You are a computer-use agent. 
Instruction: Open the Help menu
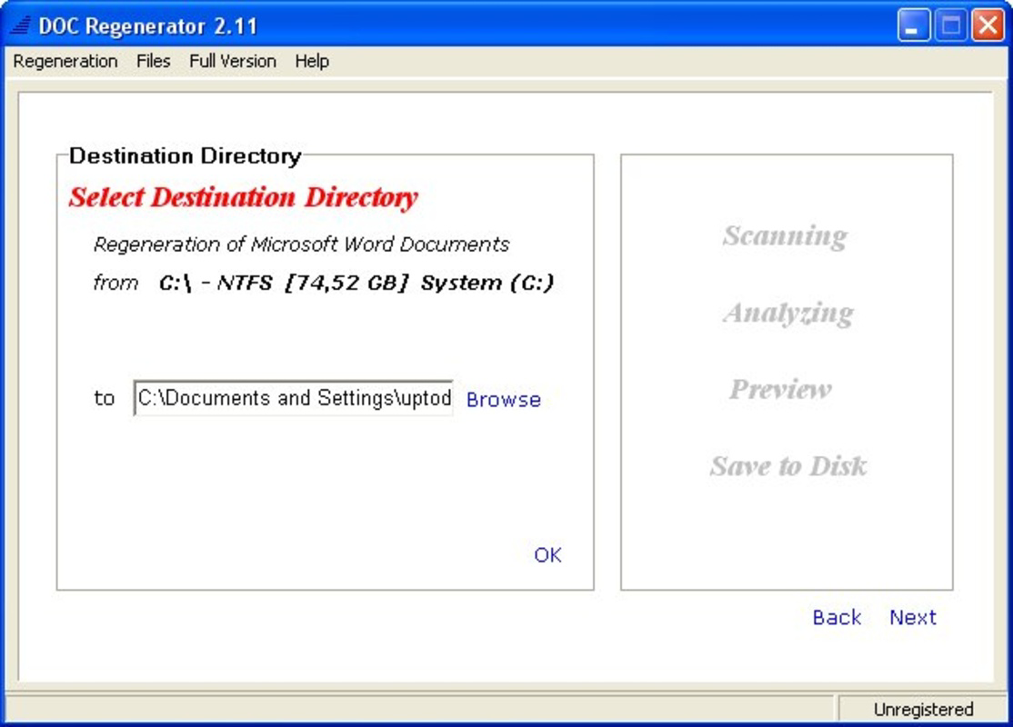coord(310,61)
